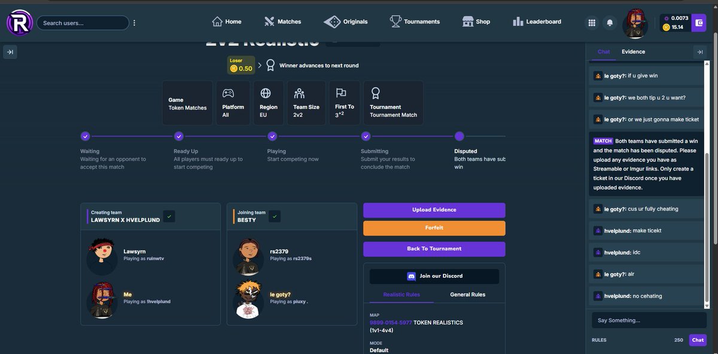This screenshot has width=718, height=354.
Task: Open the search options three-dot menu
Action: (x=134, y=23)
